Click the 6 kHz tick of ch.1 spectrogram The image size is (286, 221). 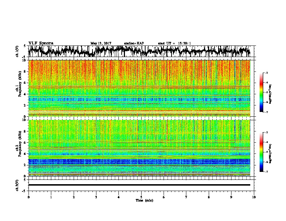pyautogui.click(x=25, y=83)
